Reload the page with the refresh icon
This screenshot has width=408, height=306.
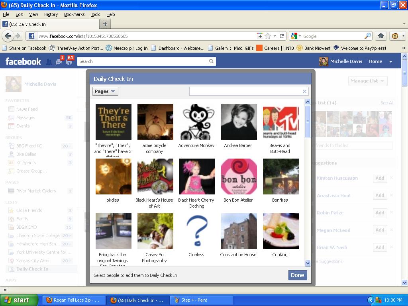point(282,36)
